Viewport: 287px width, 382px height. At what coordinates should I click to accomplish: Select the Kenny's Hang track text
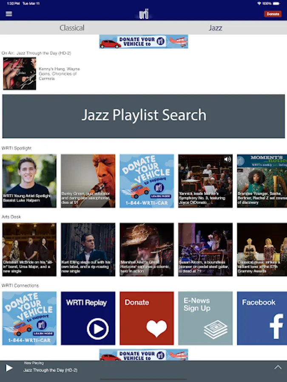(59, 73)
